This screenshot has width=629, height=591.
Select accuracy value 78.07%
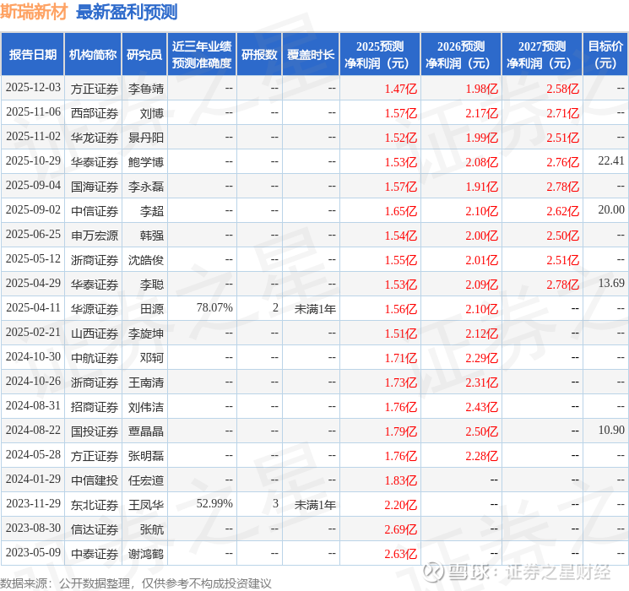(214, 307)
